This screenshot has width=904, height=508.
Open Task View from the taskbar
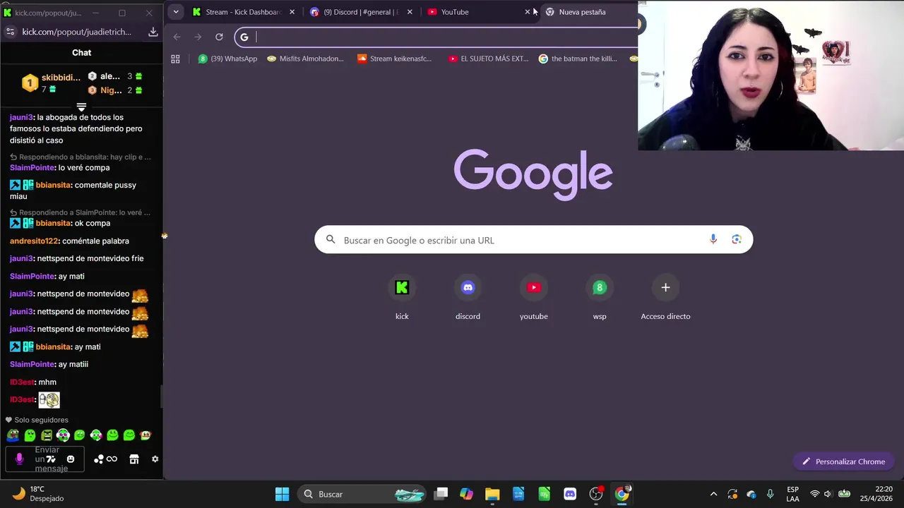pos(441,494)
